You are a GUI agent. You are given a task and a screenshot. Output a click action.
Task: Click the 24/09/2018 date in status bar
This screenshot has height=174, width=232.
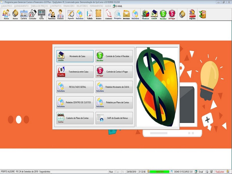132,172
